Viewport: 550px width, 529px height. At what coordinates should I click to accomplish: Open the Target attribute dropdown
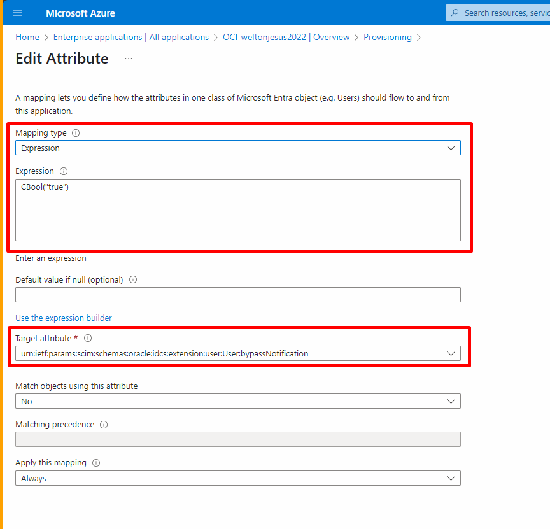(x=238, y=353)
